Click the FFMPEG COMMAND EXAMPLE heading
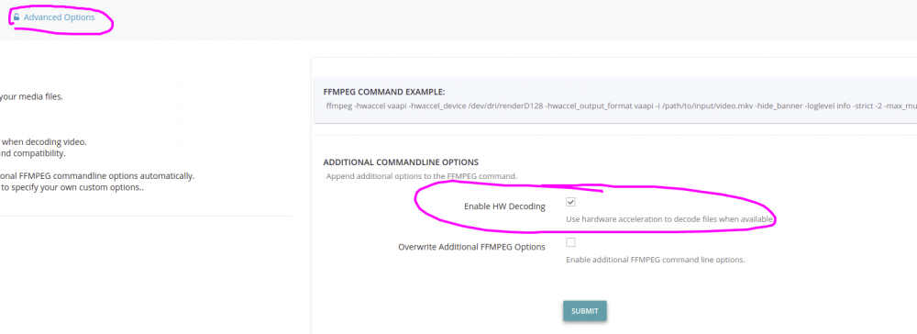Image resolution: width=917 pixels, height=334 pixels. click(384, 92)
